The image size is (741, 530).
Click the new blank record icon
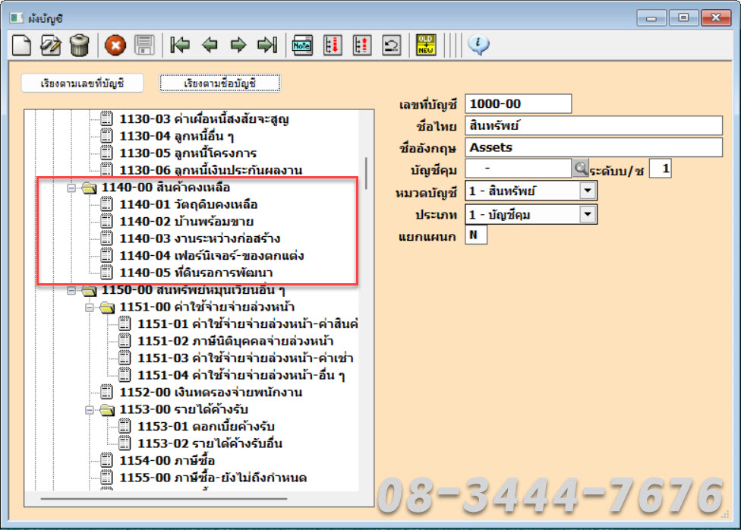pos(21,46)
